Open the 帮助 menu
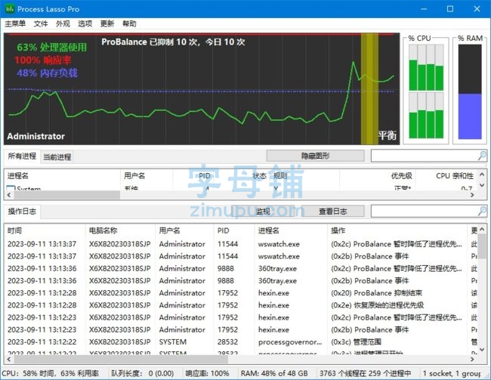 (130, 23)
